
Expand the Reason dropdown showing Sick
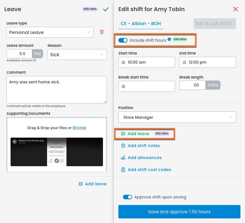point(77,55)
